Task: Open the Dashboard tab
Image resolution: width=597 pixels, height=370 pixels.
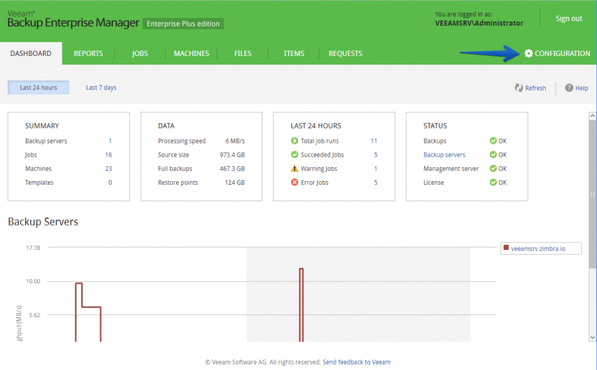Action: (x=31, y=53)
